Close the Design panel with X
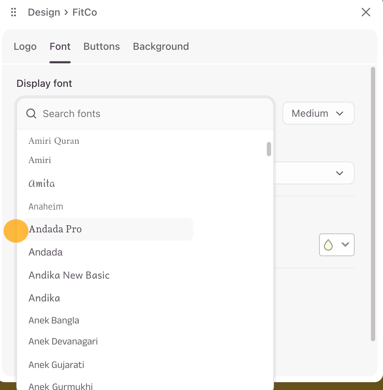Screen dimensions: 383x390 tap(366, 12)
